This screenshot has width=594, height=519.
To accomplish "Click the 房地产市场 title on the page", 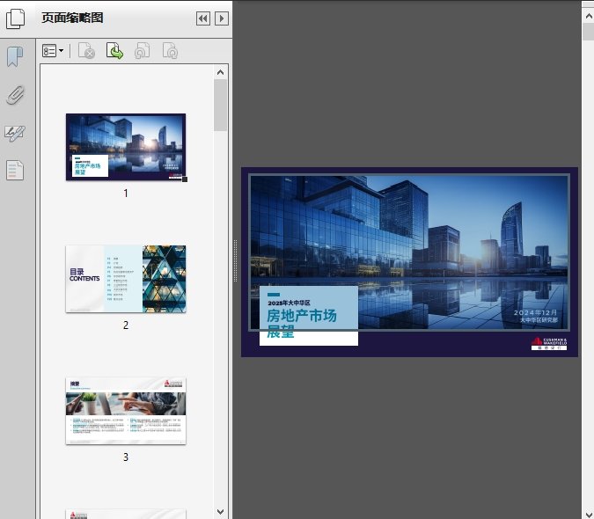I will point(302,316).
